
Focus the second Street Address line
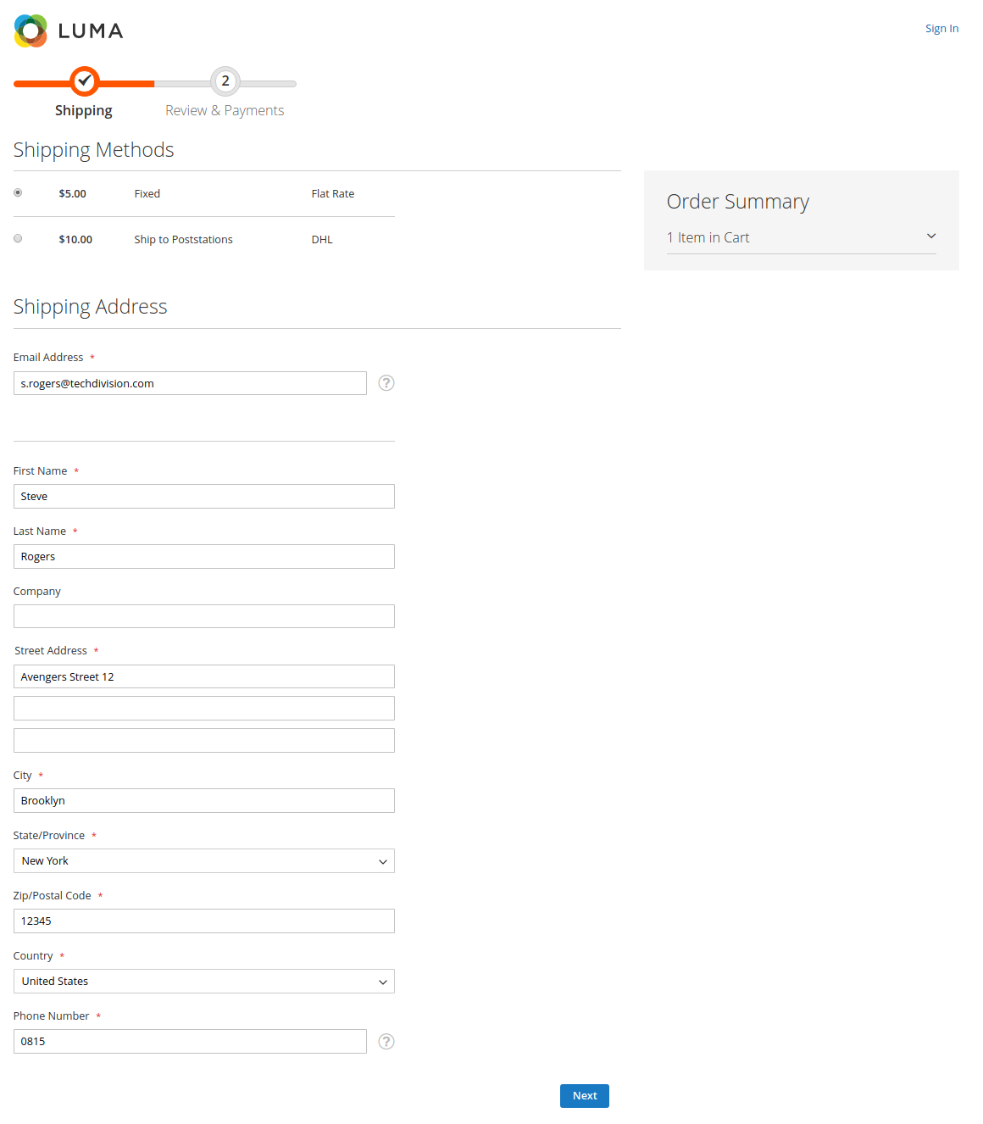[204, 709]
